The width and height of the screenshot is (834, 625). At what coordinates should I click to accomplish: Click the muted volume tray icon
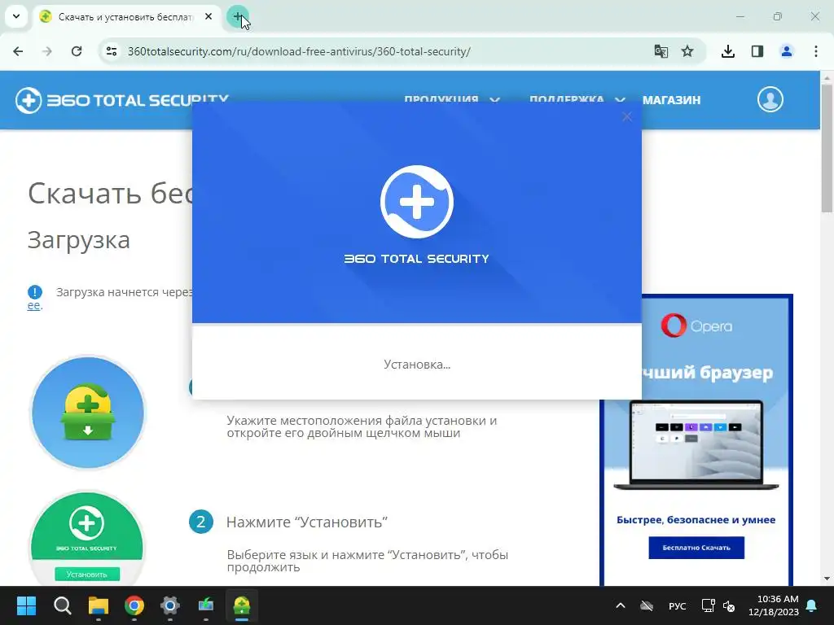click(729, 605)
